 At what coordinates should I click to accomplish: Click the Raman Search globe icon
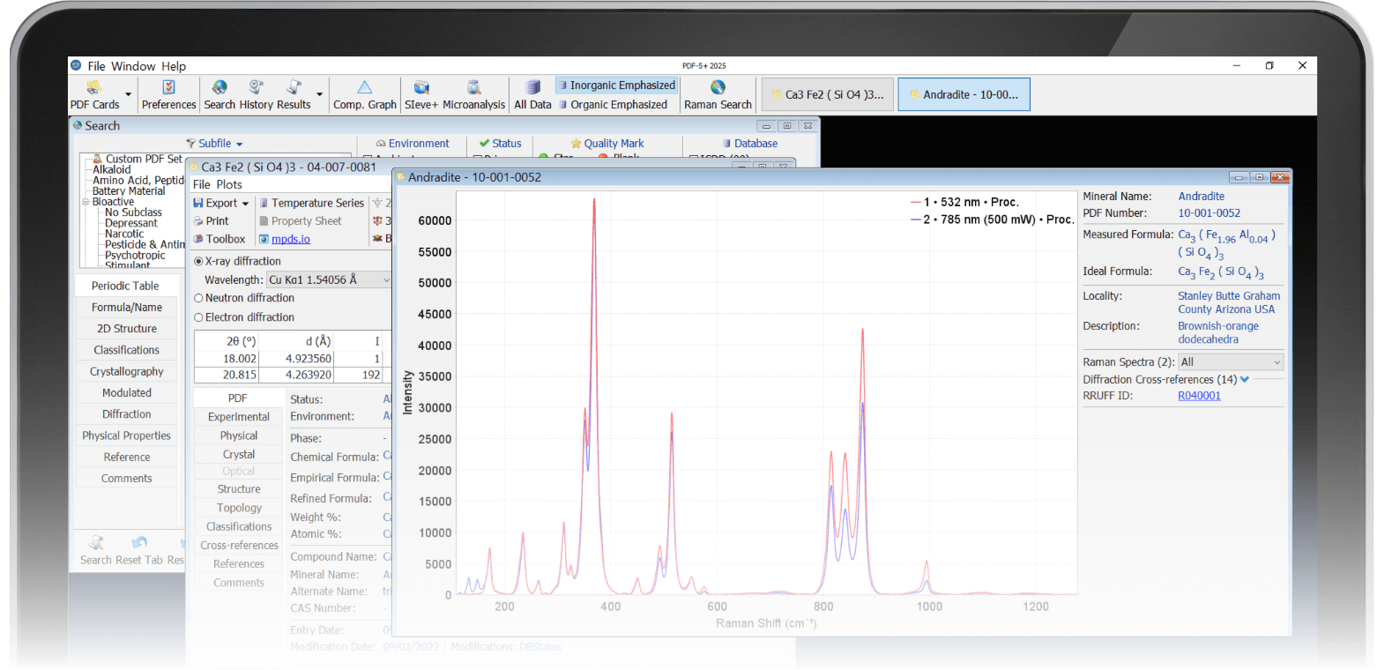(718, 87)
